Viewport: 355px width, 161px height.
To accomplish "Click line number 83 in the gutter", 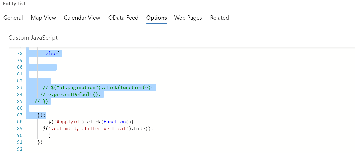I will coord(19,88).
